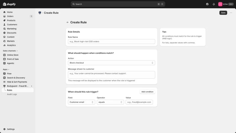This screenshot has height=133, width=236.
Task: Open the Field dropdown showing Customer email
Action: pos(81,102)
